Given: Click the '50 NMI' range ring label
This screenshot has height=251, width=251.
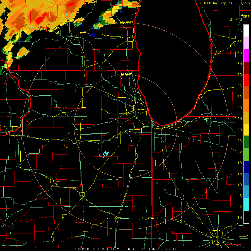Looking at the screenshot, I should (x=126, y=74).
